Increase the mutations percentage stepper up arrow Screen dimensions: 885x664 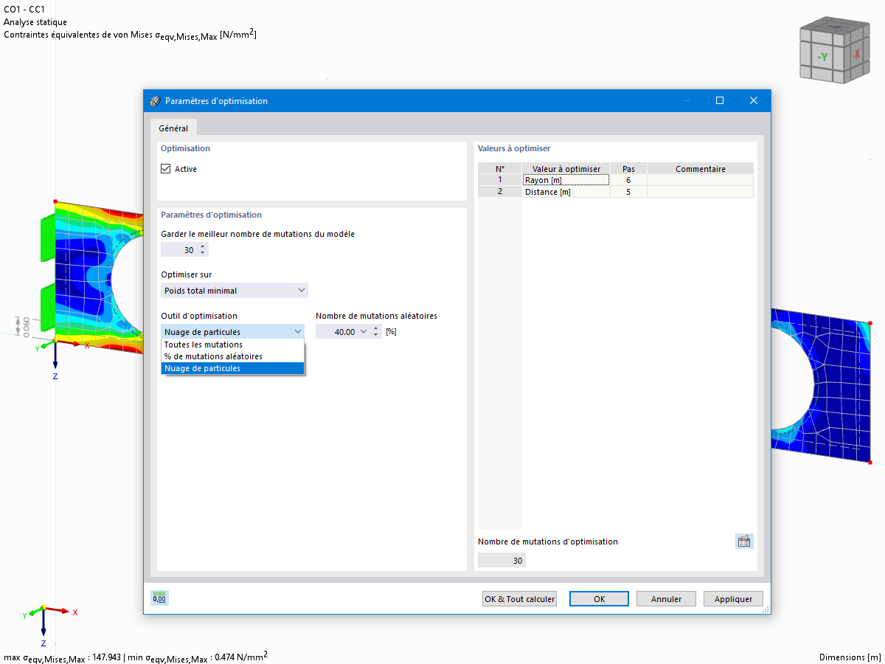click(376, 328)
